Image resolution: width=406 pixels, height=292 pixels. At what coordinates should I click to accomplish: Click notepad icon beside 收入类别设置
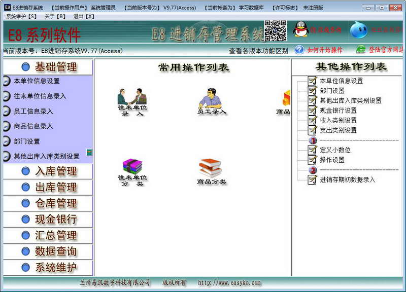(312, 120)
